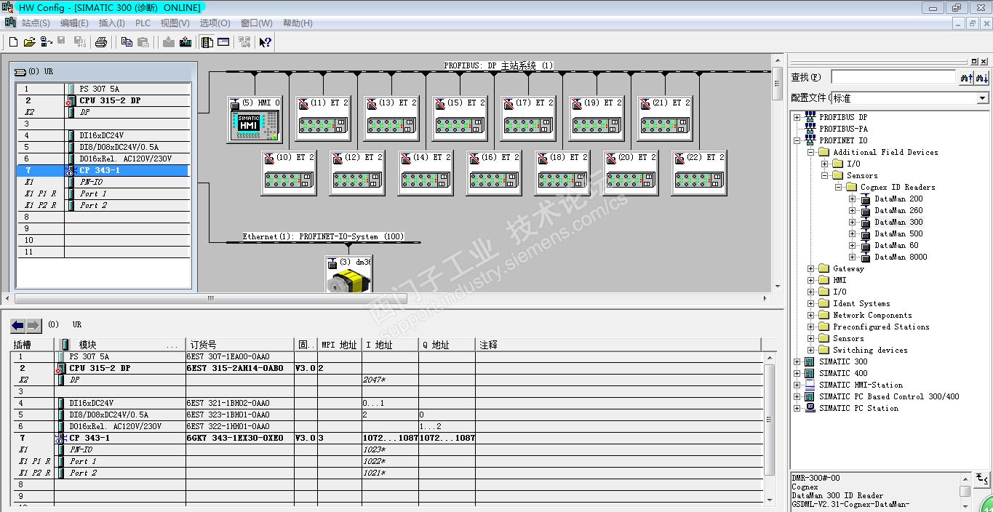The image size is (993, 512).
Task: Click the search-down binoculars icon
Action: (x=981, y=77)
